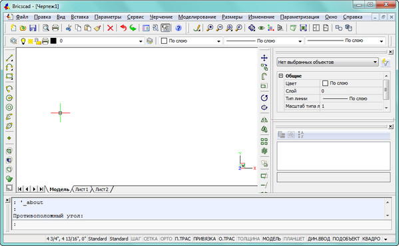Select the Mirror tool

[x=264, y=120]
